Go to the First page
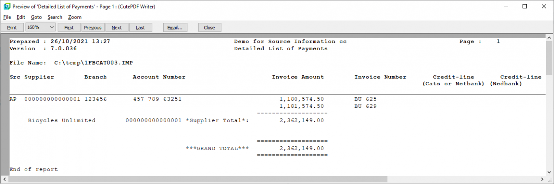 coord(69,28)
